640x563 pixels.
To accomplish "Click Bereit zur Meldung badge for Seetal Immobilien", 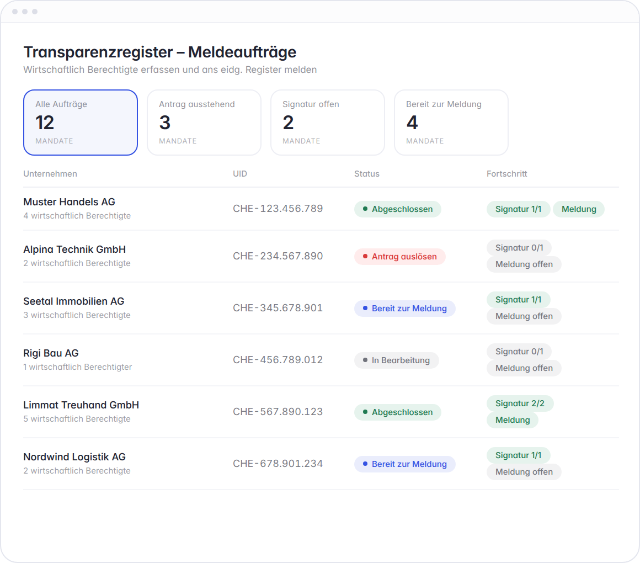I will pos(404,309).
